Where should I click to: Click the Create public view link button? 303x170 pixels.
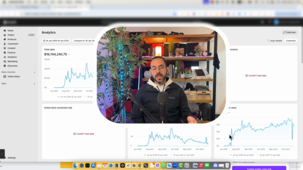tap(259, 168)
